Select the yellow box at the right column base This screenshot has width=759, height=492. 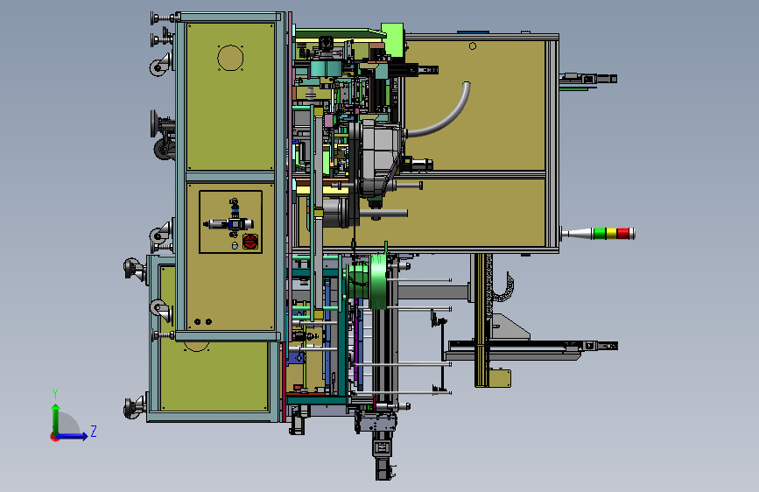pyautogui.click(x=500, y=379)
